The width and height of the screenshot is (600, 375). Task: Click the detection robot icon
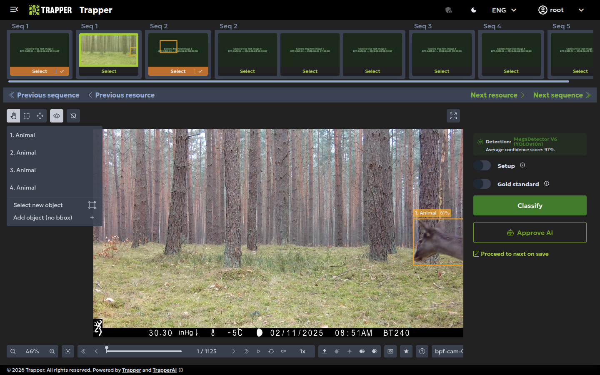480,142
